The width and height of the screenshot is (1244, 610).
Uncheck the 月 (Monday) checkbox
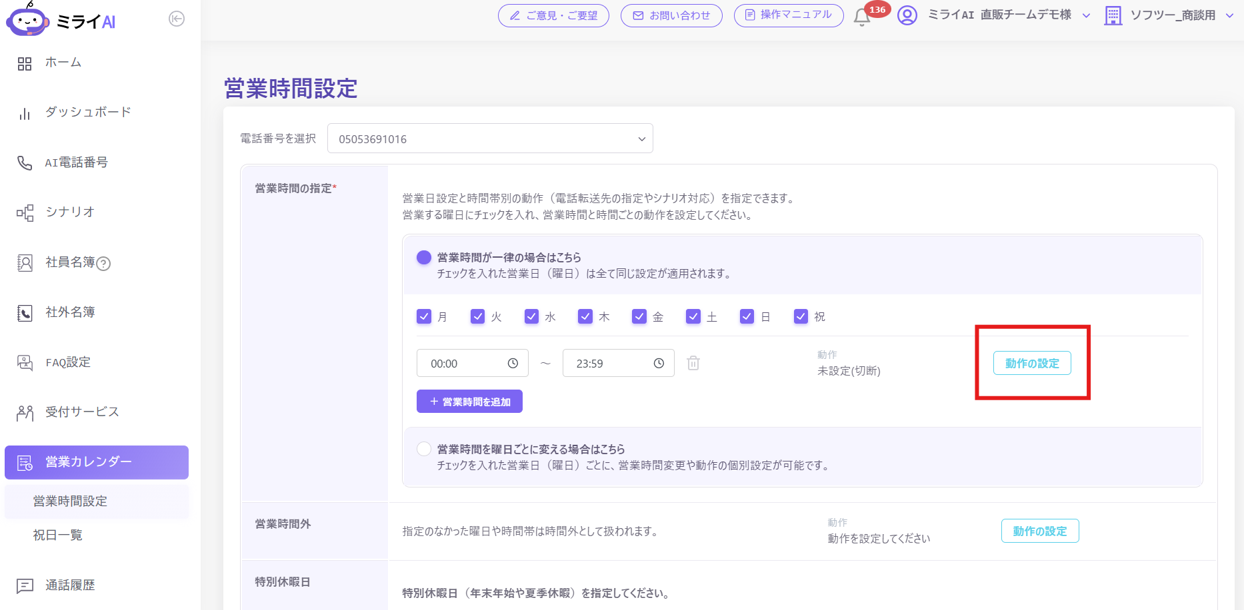coord(424,316)
